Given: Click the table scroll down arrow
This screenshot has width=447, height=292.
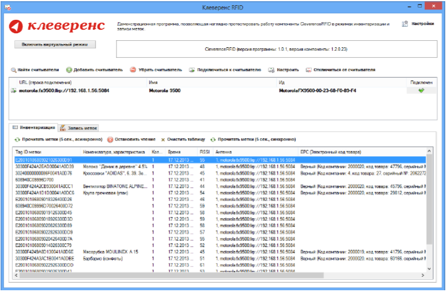Looking at the screenshot, I should pyautogui.click(x=430, y=269).
